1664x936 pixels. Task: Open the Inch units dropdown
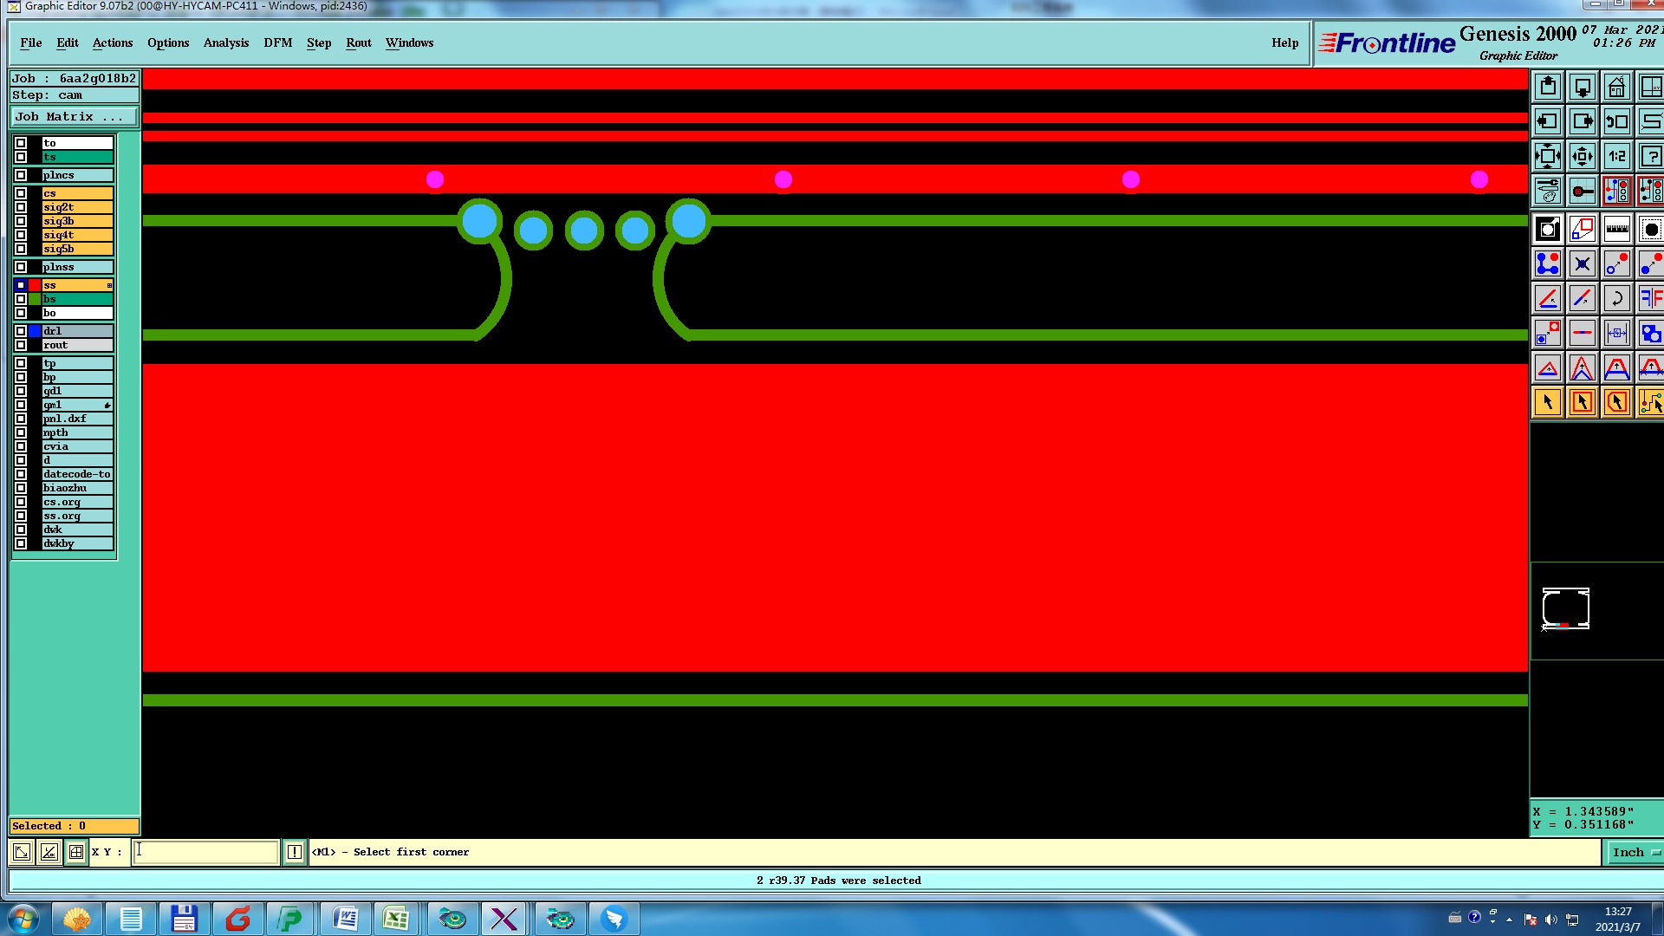tap(1635, 852)
